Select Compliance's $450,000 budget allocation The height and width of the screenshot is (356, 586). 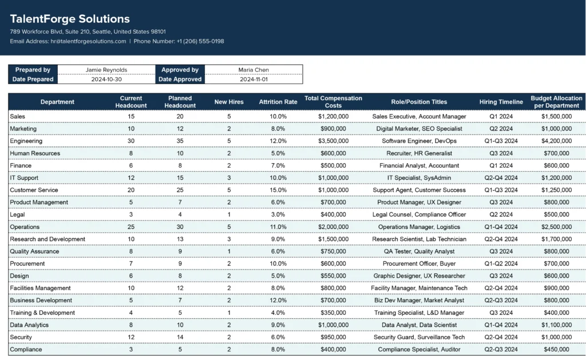556,349
